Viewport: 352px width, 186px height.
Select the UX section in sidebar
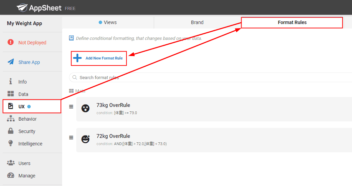click(x=32, y=107)
